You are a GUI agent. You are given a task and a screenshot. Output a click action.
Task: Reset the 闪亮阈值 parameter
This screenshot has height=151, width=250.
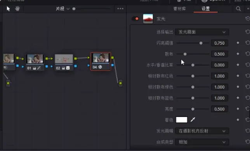[248, 43]
